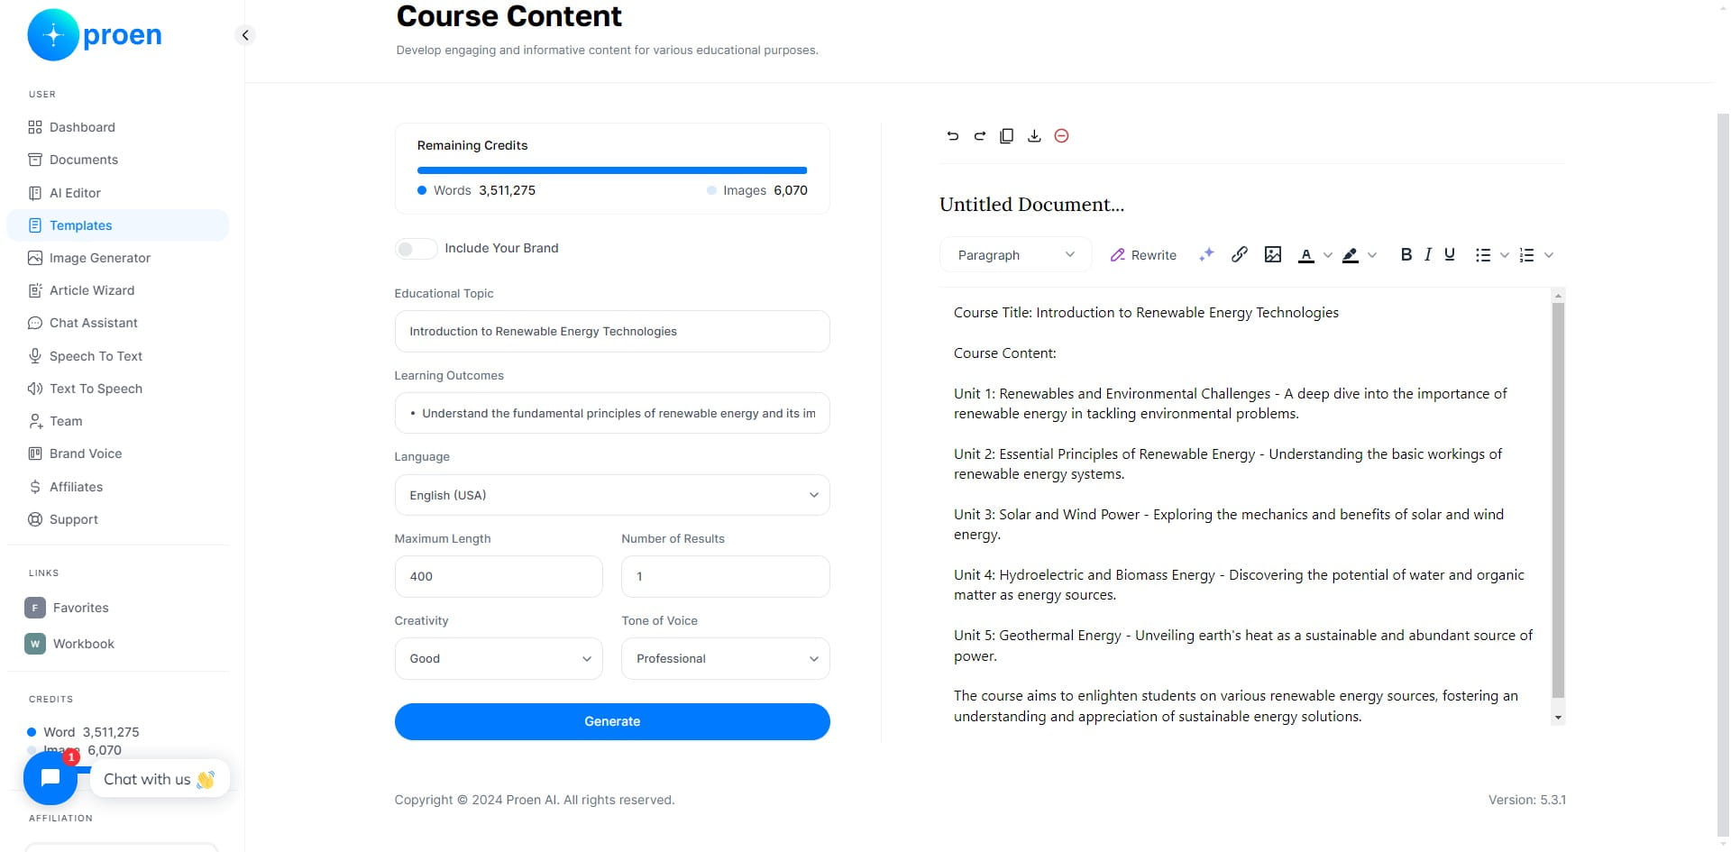Image resolution: width=1731 pixels, height=852 pixels.
Task: Expand the Paragraph style dropdown
Action: tap(1016, 255)
